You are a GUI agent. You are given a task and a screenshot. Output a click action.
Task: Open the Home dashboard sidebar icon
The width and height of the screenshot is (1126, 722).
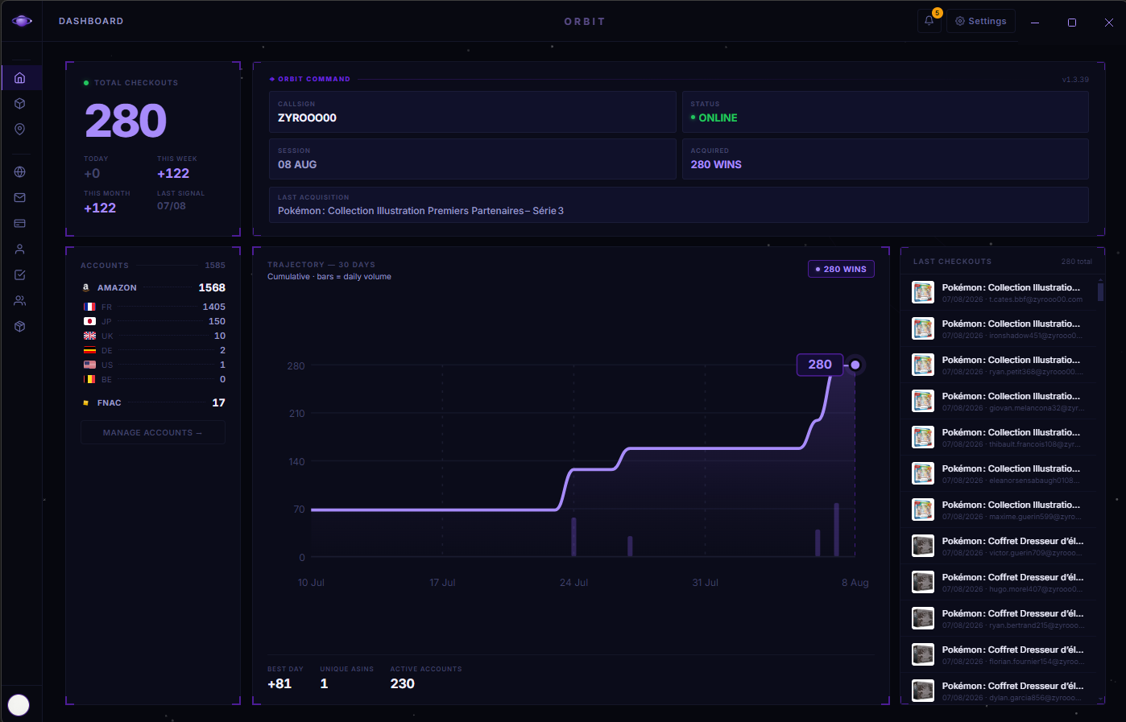(x=20, y=78)
